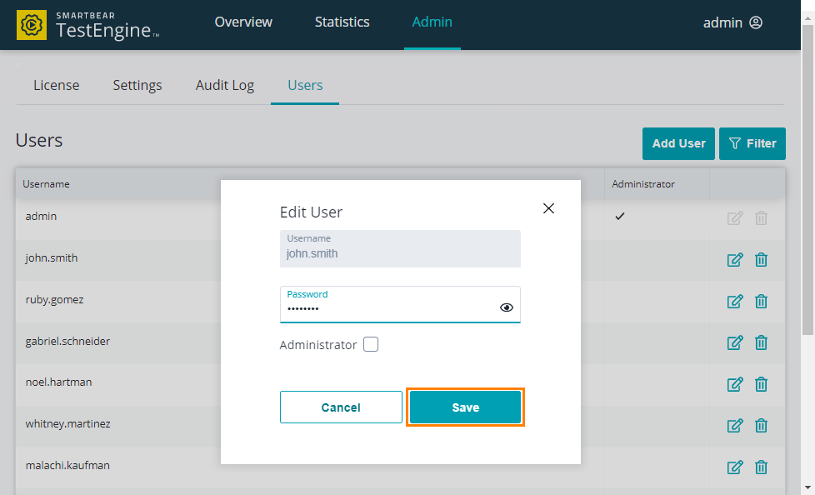Viewport: 815px width, 495px height.
Task: Select the gabriel.schneider username cell
Action: 67,341
